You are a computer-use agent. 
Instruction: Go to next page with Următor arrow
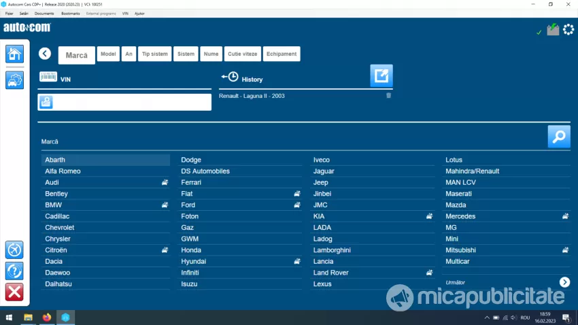click(x=564, y=282)
